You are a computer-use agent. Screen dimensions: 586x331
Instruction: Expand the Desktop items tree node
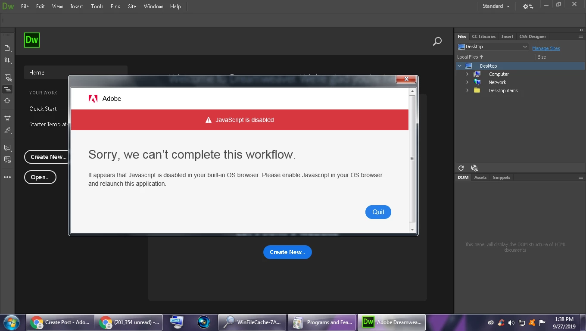click(x=467, y=91)
